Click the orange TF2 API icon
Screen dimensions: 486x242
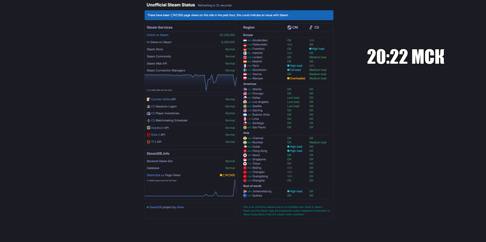pyautogui.click(x=148, y=141)
